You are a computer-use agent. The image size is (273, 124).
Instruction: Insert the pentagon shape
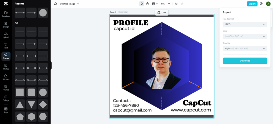[x=20, y=117]
